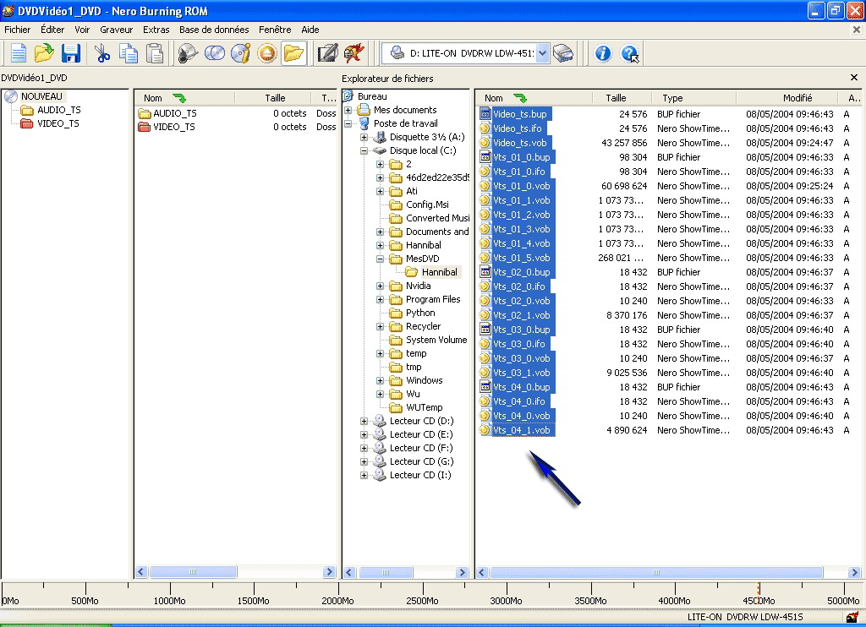Expand the Disquette 3½ (A:) node

tap(364, 137)
